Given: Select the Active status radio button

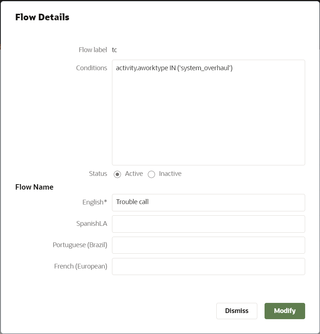Looking at the screenshot, I should tap(117, 174).
